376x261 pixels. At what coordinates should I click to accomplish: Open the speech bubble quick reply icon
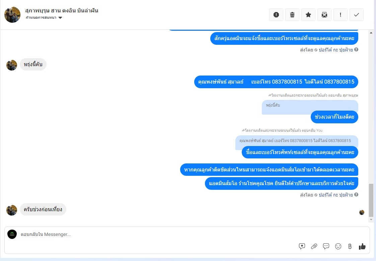point(326,246)
